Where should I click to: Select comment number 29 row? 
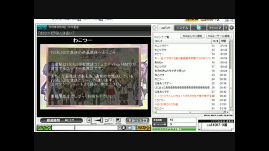(x=191, y=100)
